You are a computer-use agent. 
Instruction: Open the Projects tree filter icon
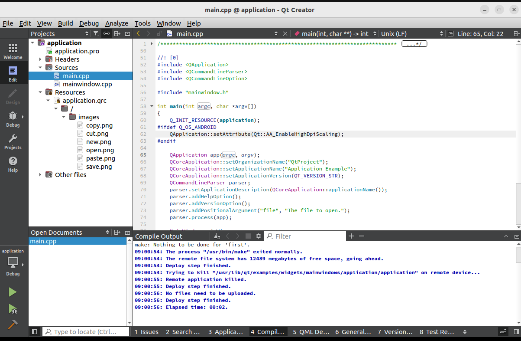point(96,33)
